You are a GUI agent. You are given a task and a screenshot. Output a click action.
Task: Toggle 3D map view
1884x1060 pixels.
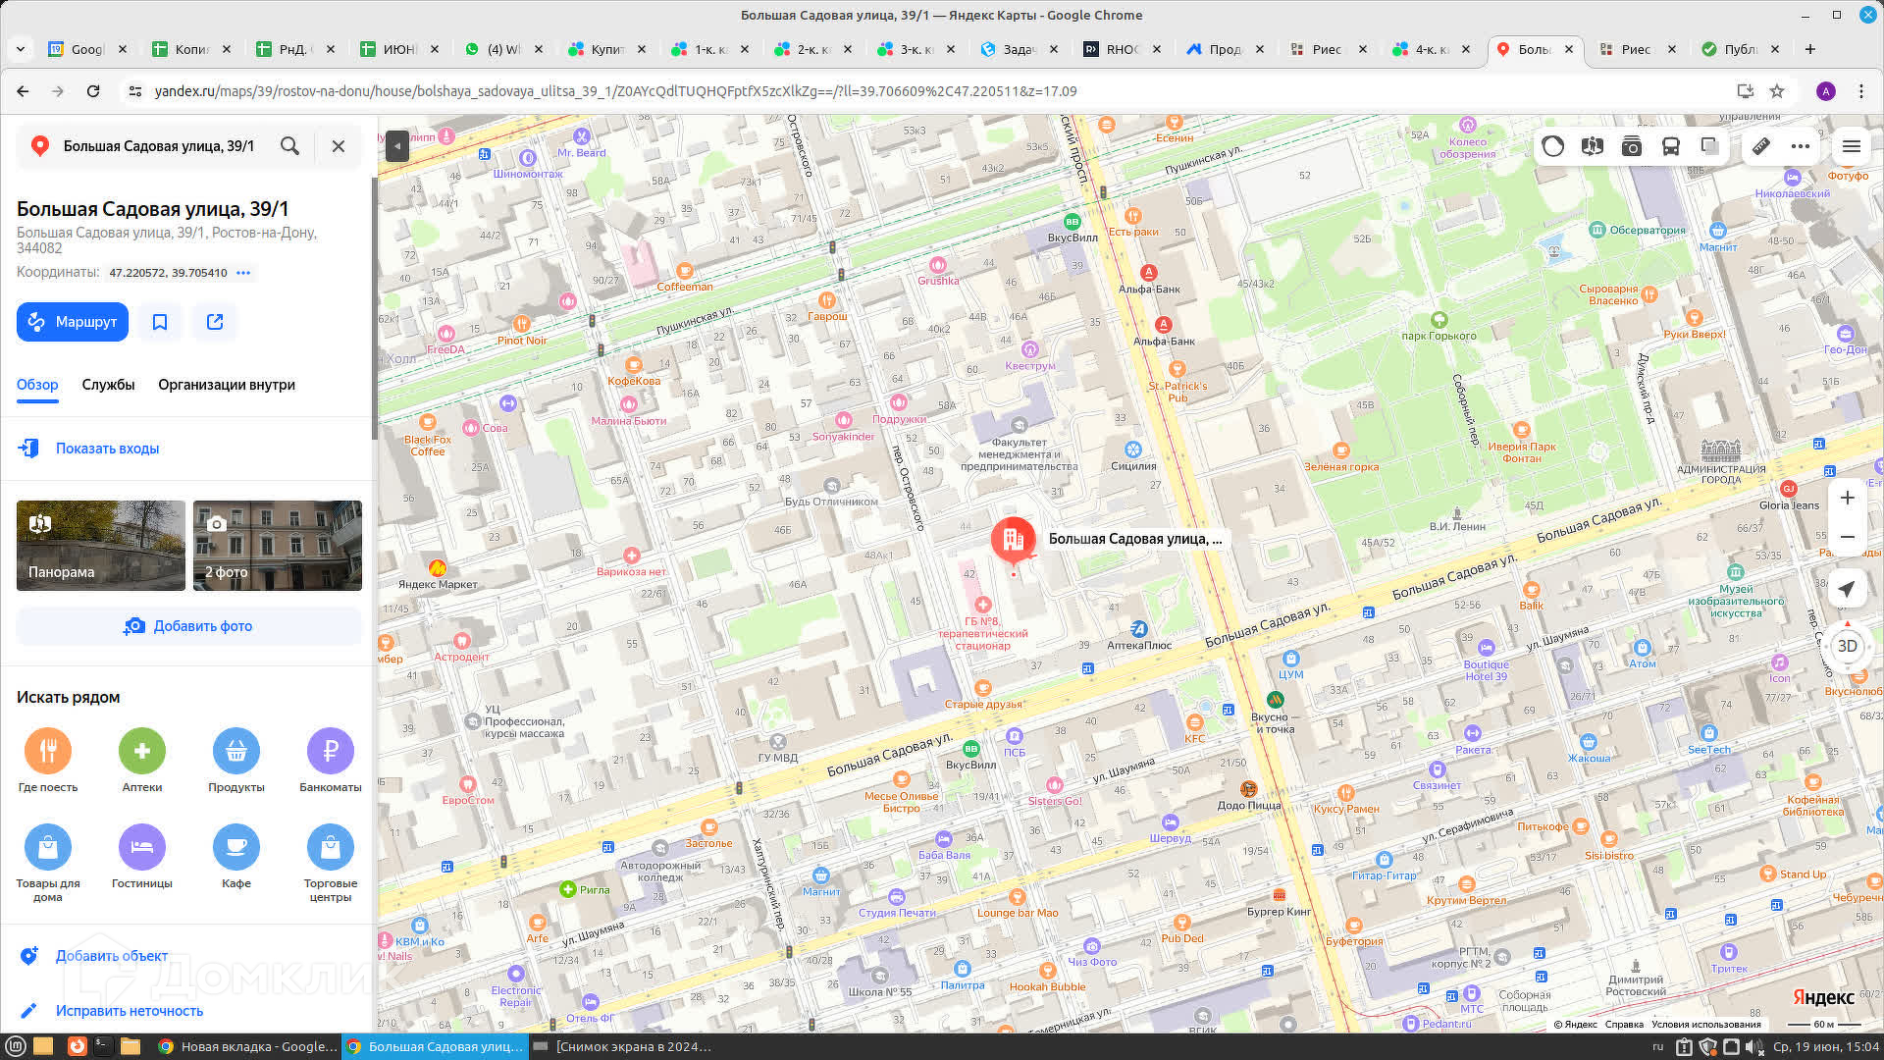coord(1847,646)
